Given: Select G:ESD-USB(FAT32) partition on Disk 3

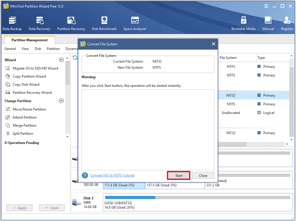Looking at the screenshot, I should [x=198, y=203].
